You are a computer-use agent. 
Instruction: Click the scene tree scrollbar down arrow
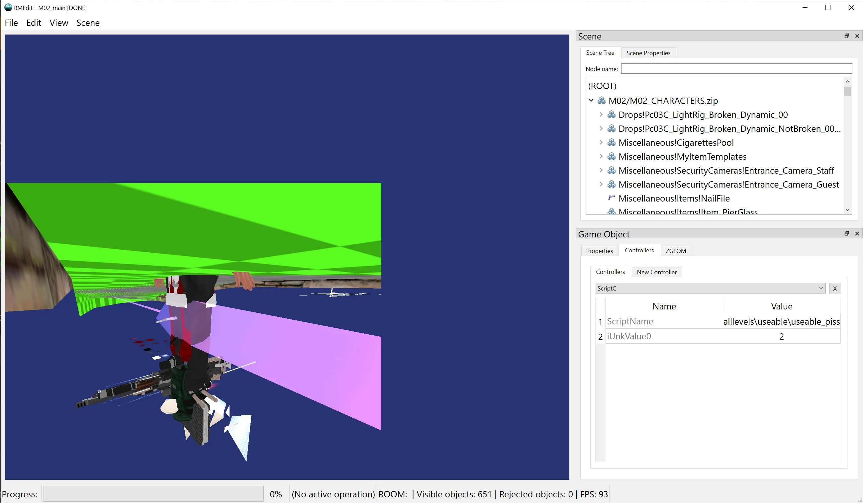coord(848,210)
